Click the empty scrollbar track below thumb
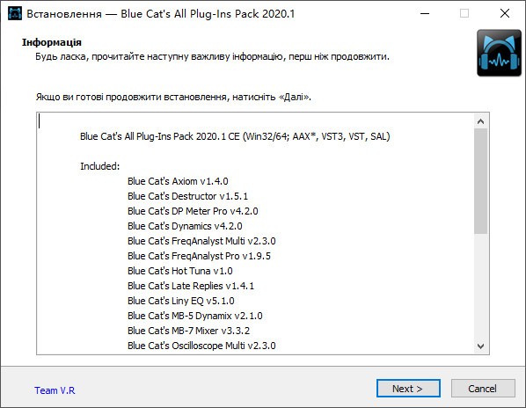The height and width of the screenshot is (408, 526). (481, 287)
